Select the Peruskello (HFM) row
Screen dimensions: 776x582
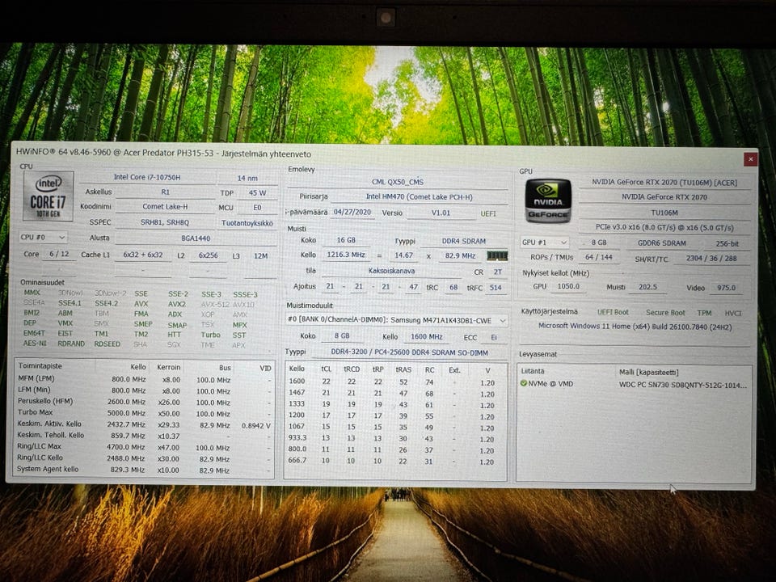point(144,402)
